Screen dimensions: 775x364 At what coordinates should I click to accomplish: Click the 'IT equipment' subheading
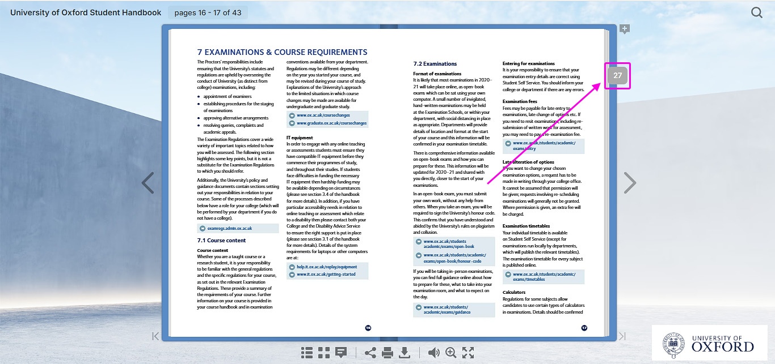pos(300,138)
